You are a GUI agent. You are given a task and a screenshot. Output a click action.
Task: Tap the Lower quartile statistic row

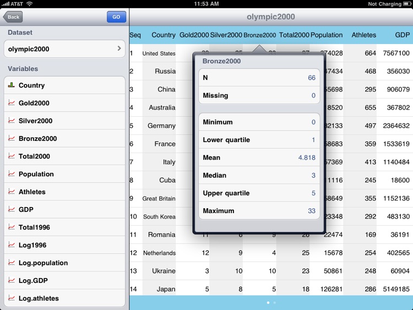pyautogui.click(x=259, y=140)
